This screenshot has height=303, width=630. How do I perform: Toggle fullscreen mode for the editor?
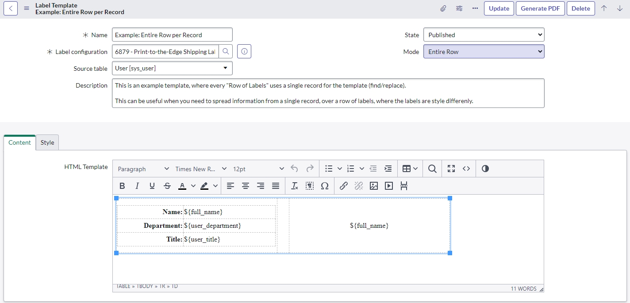[x=451, y=169]
